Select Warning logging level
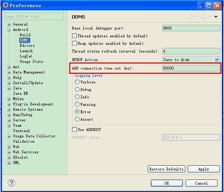This screenshot has width=224, height=192. point(77,104)
